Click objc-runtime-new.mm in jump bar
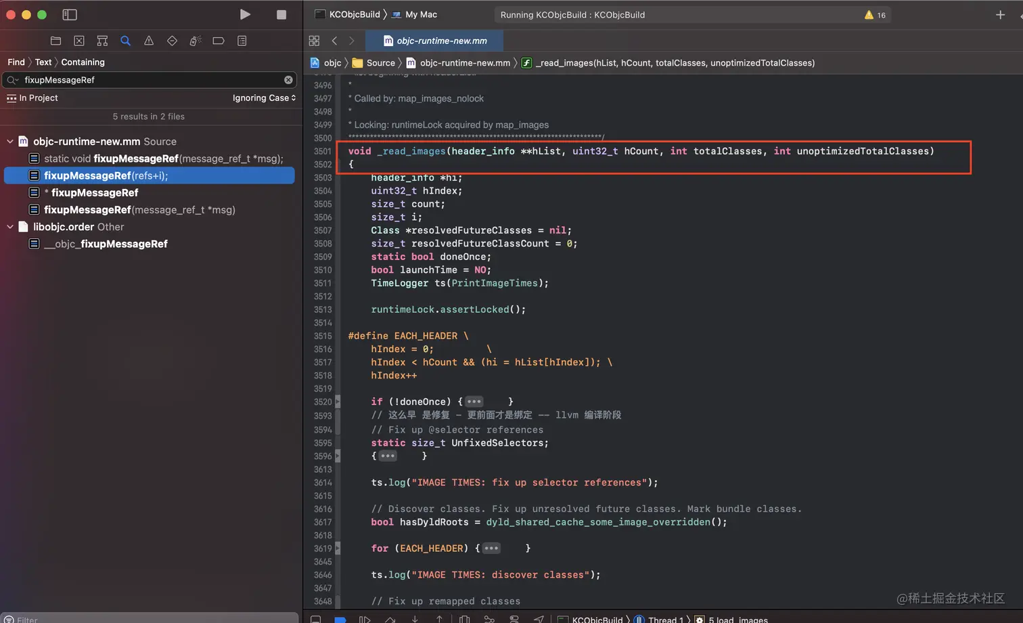 coord(458,62)
